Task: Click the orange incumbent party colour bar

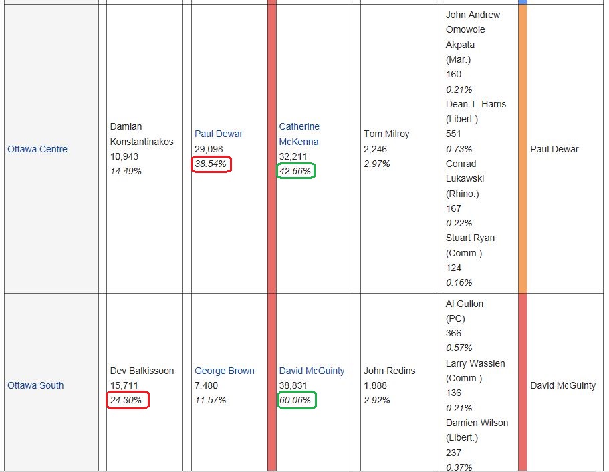Action: tap(522, 149)
